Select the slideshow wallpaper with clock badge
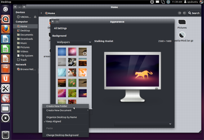This screenshot has width=204, height=140. point(83,52)
